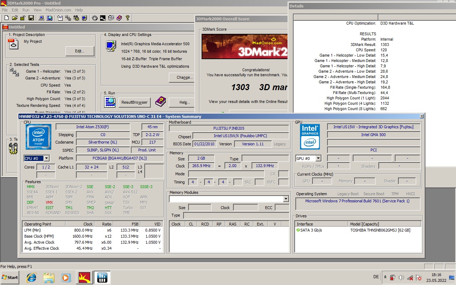Open Windows Media Player from the taskbar
456x285 pixels.
[x=66, y=278]
